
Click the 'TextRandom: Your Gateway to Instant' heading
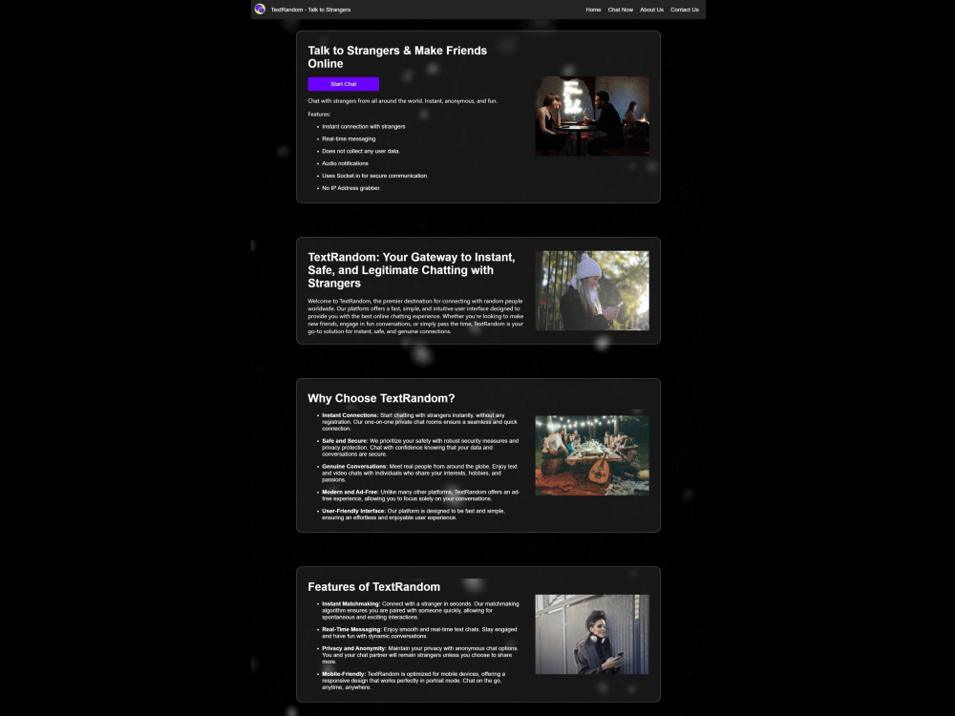411,270
